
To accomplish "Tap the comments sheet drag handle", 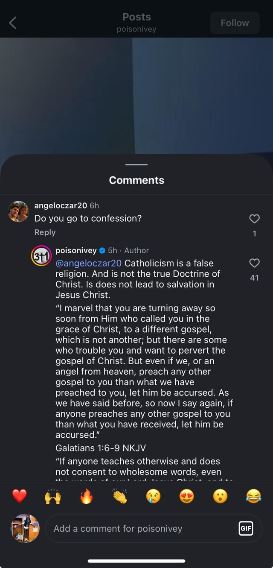I will (x=136, y=164).
